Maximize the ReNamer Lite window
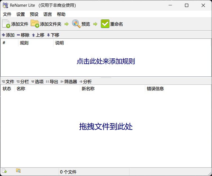Screen dimensions: 212x176 click(x=187, y=5)
